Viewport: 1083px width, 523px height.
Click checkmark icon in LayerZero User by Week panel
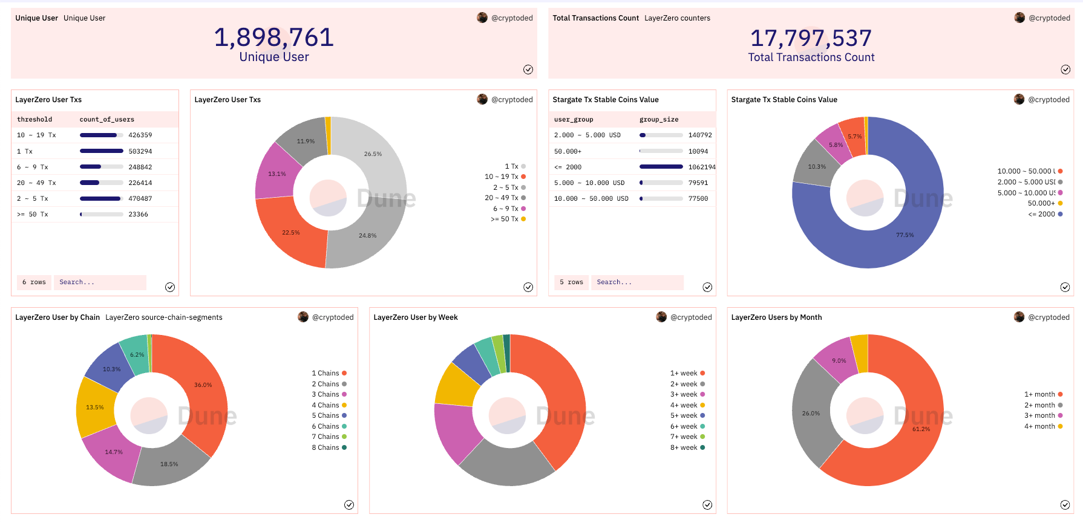click(707, 505)
